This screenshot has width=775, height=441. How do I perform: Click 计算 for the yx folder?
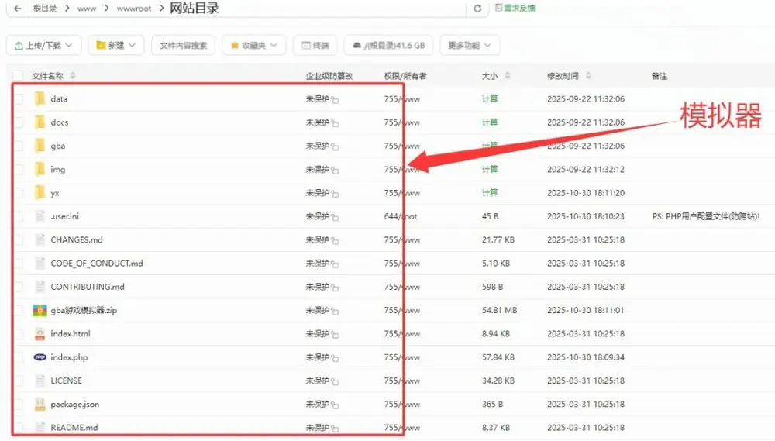point(490,193)
